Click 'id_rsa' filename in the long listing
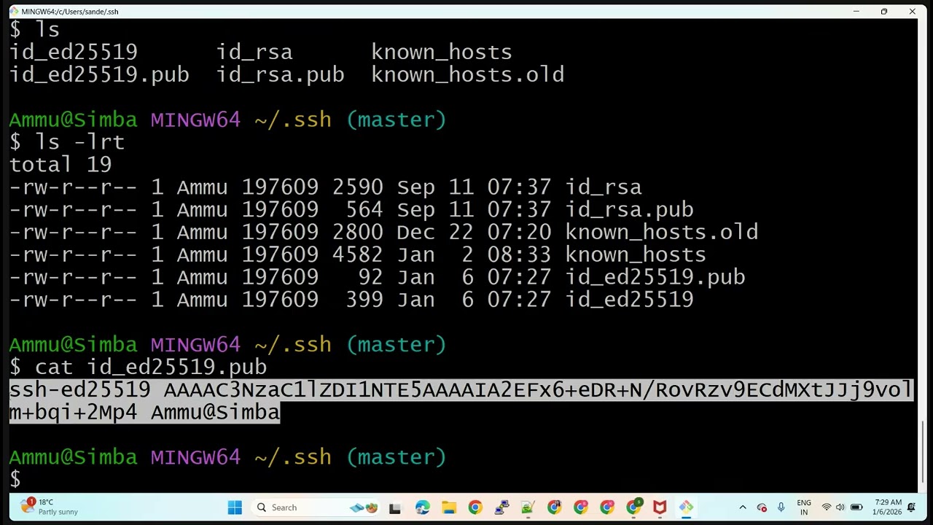This screenshot has width=933, height=525. click(604, 187)
